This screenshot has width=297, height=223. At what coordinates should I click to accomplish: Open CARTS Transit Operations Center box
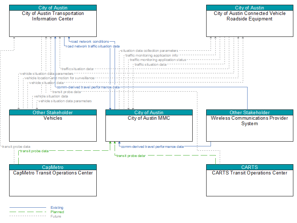(x=250, y=180)
